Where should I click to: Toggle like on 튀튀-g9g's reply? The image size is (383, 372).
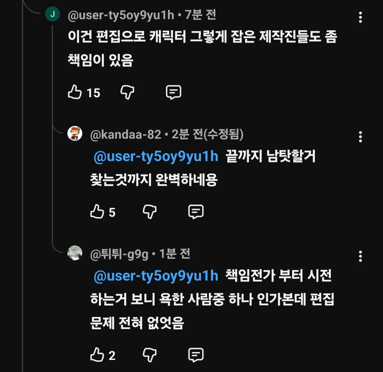coord(97,355)
